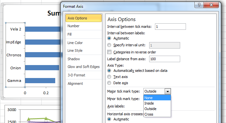This screenshot has width=226, height=123.
Task: Open the Number category
Action: (x=84, y=26)
